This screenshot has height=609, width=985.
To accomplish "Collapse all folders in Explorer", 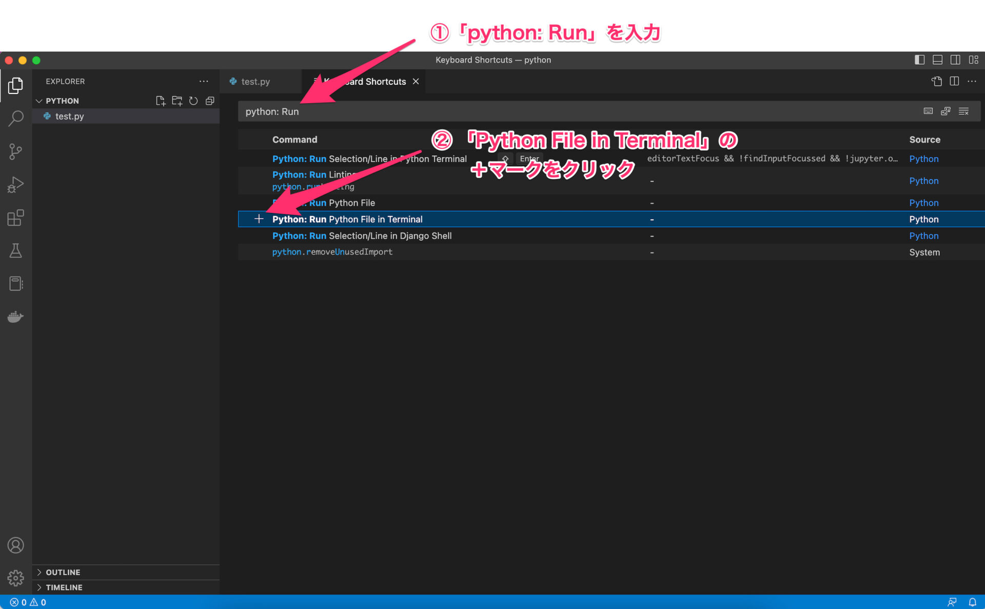I will tap(210, 101).
